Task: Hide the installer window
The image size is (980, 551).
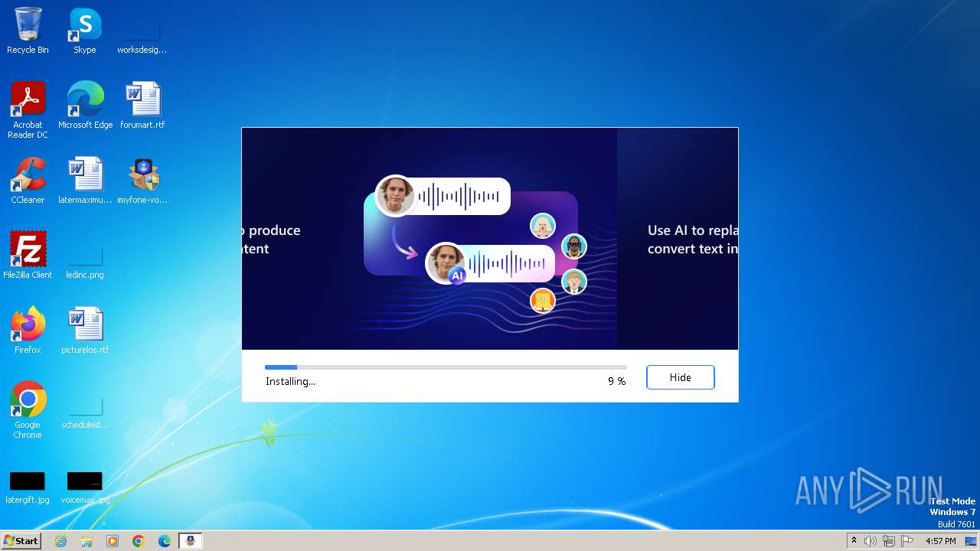Action: click(681, 377)
